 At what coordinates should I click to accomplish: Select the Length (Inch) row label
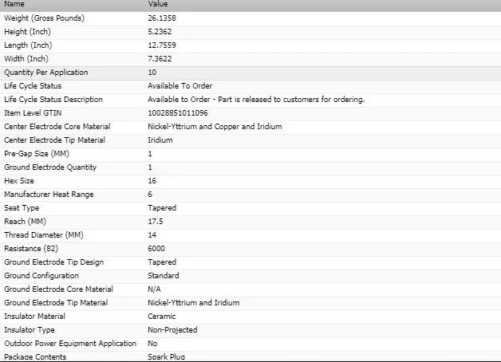28,45
